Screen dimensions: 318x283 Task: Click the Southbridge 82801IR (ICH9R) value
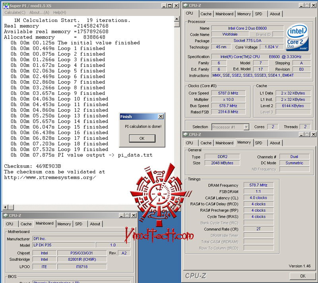coord(82,259)
